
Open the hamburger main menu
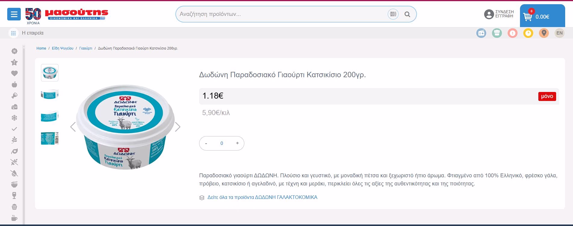pyautogui.click(x=14, y=14)
